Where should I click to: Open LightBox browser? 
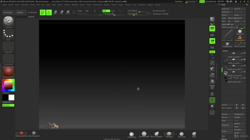[20, 12]
